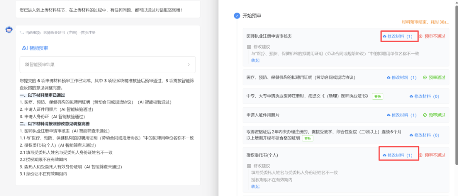
Task: Click right panel suggestion 填写受委托人姓名与受委托人身份证姓名不一致
Action: pyautogui.click(x=294, y=172)
